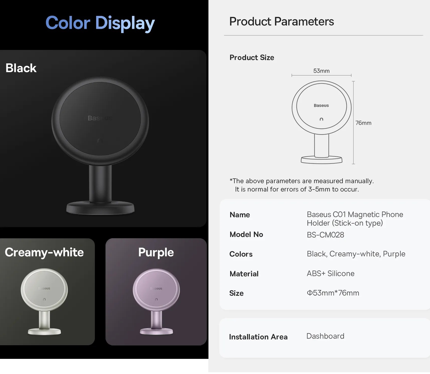Click the Black color label
This screenshot has height=374, width=430.
21,68
